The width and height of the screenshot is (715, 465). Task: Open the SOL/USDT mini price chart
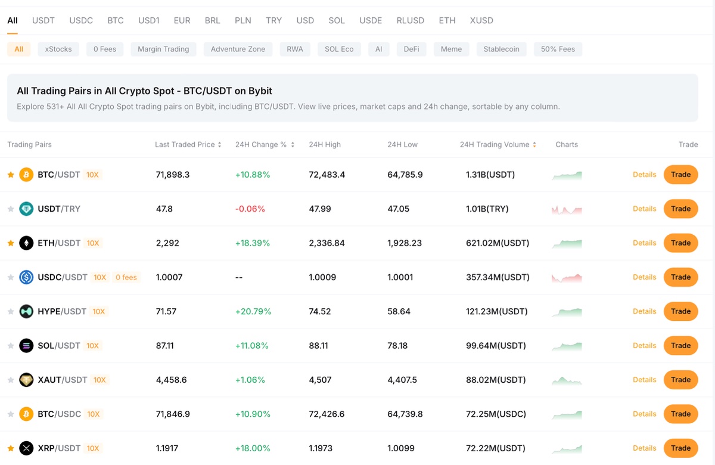point(567,346)
